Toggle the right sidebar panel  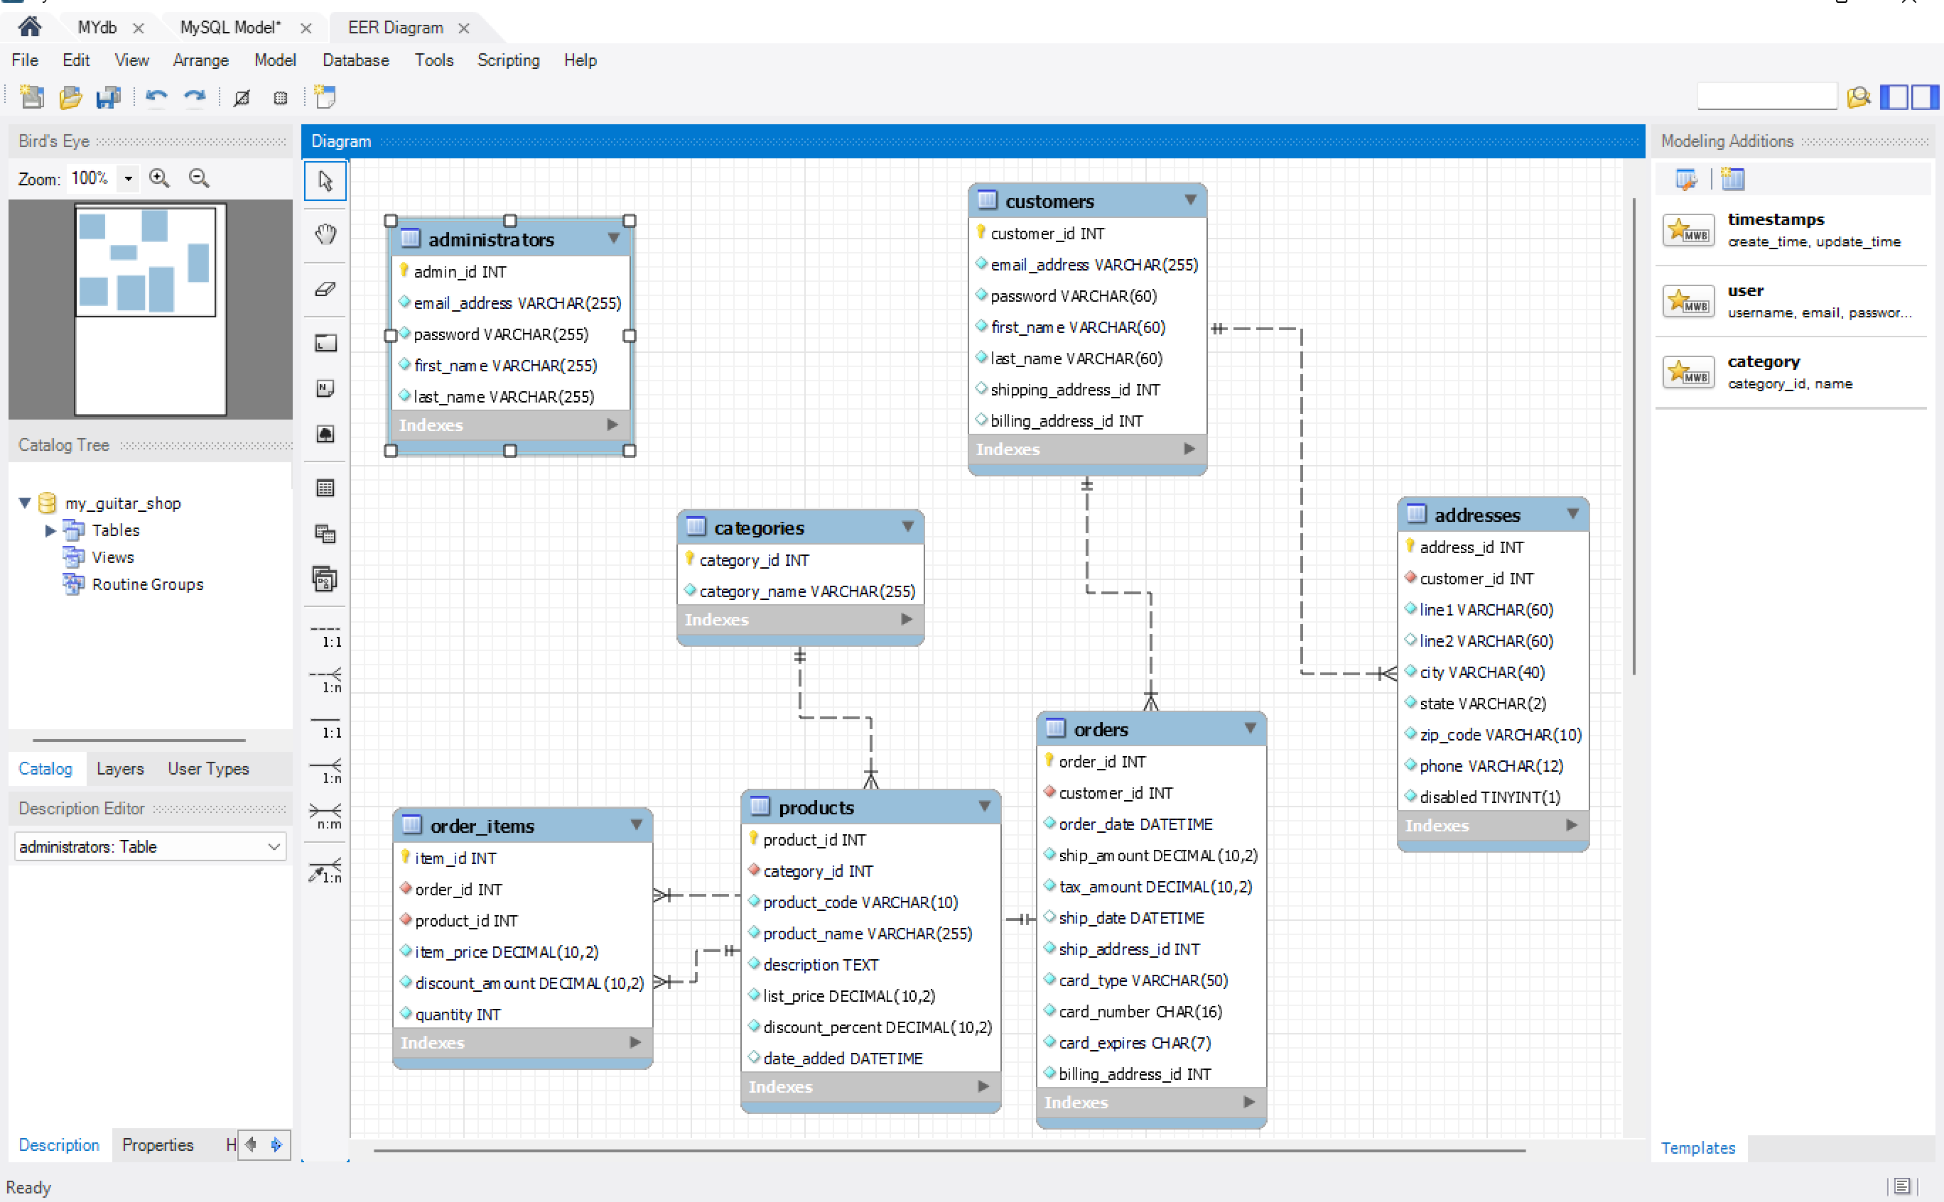coord(1924,97)
